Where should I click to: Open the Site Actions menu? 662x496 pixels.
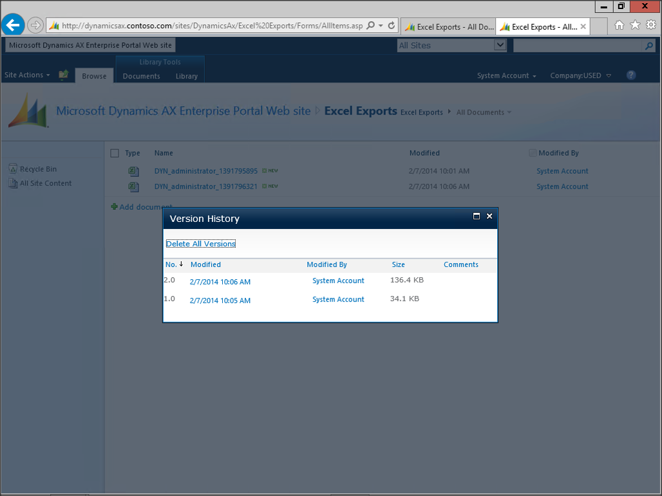(27, 75)
